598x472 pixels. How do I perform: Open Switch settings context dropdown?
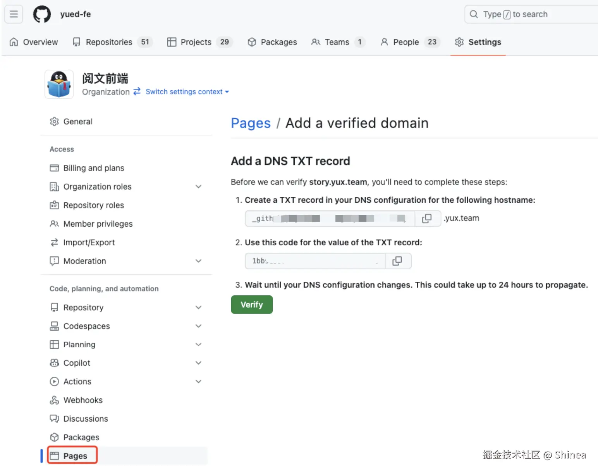click(x=187, y=92)
